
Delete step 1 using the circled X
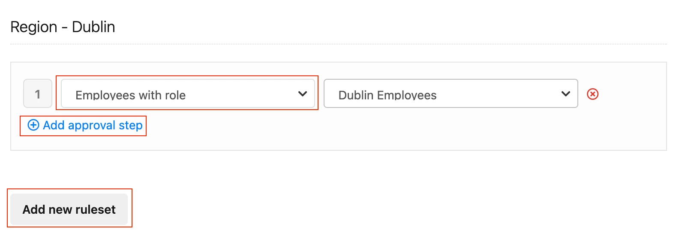(x=592, y=94)
